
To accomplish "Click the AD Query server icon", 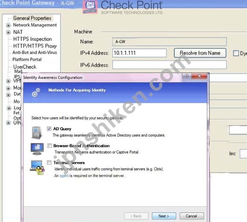I will 37,132.
